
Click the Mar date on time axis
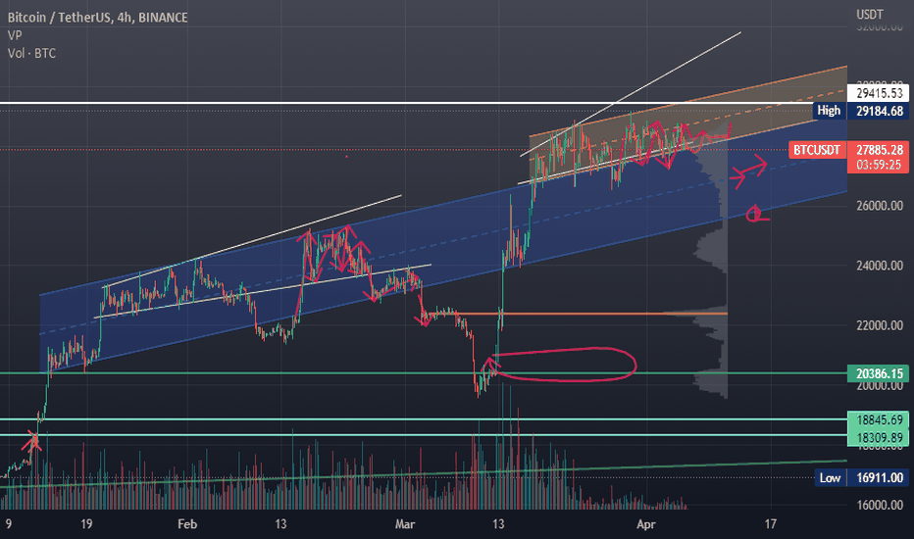click(405, 524)
